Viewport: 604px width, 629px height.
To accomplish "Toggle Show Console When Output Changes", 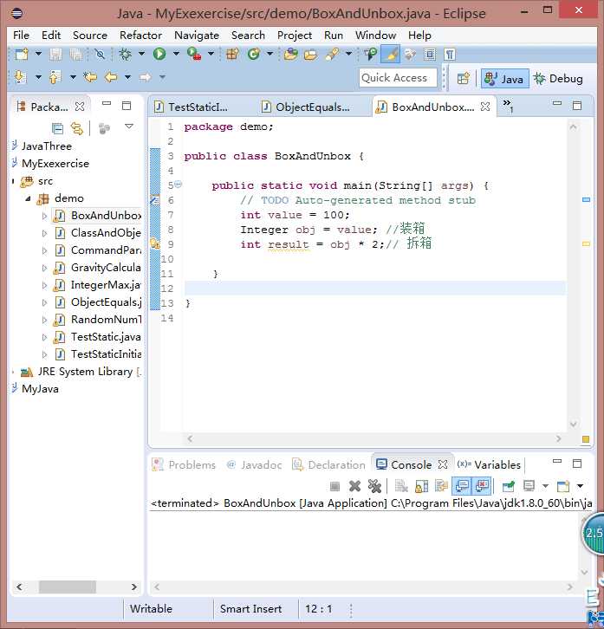I will pos(462,486).
